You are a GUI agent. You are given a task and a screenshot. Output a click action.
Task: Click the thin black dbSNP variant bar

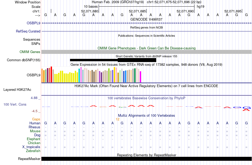[x=94, y=60]
